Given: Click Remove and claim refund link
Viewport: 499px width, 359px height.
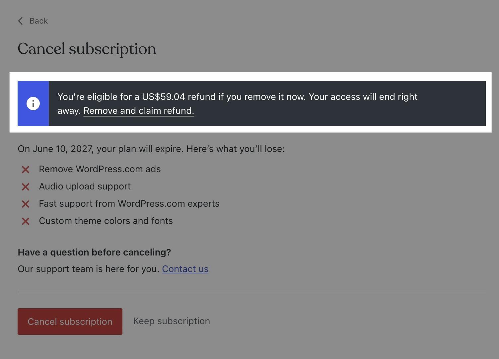Looking at the screenshot, I should pos(139,111).
